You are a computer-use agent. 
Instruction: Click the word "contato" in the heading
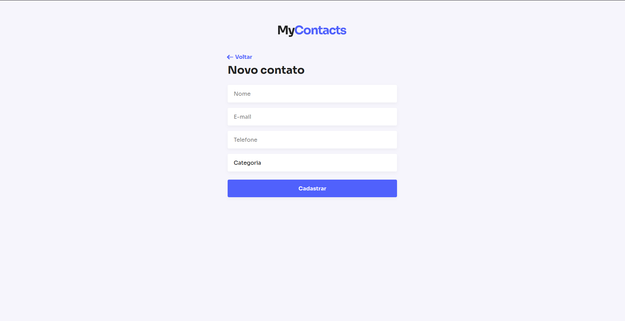(x=283, y=70)
